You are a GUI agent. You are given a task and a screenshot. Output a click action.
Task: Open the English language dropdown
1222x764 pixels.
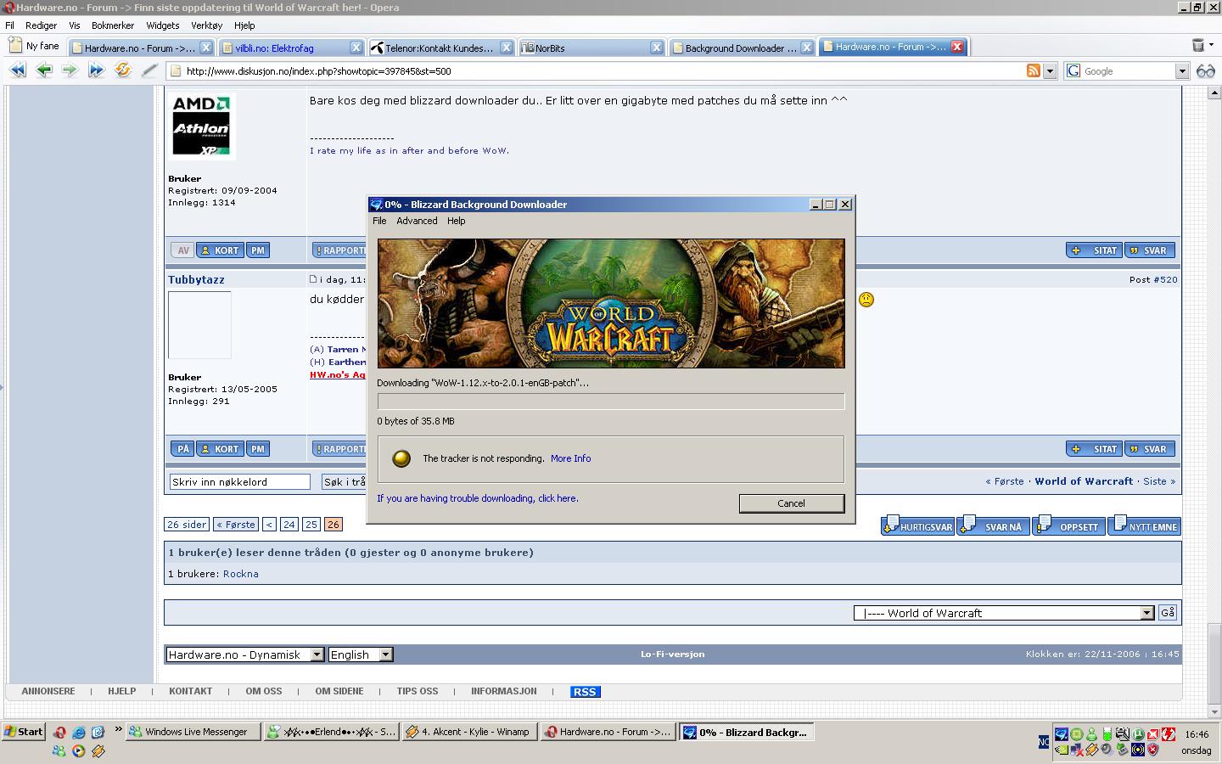(360, 654)
